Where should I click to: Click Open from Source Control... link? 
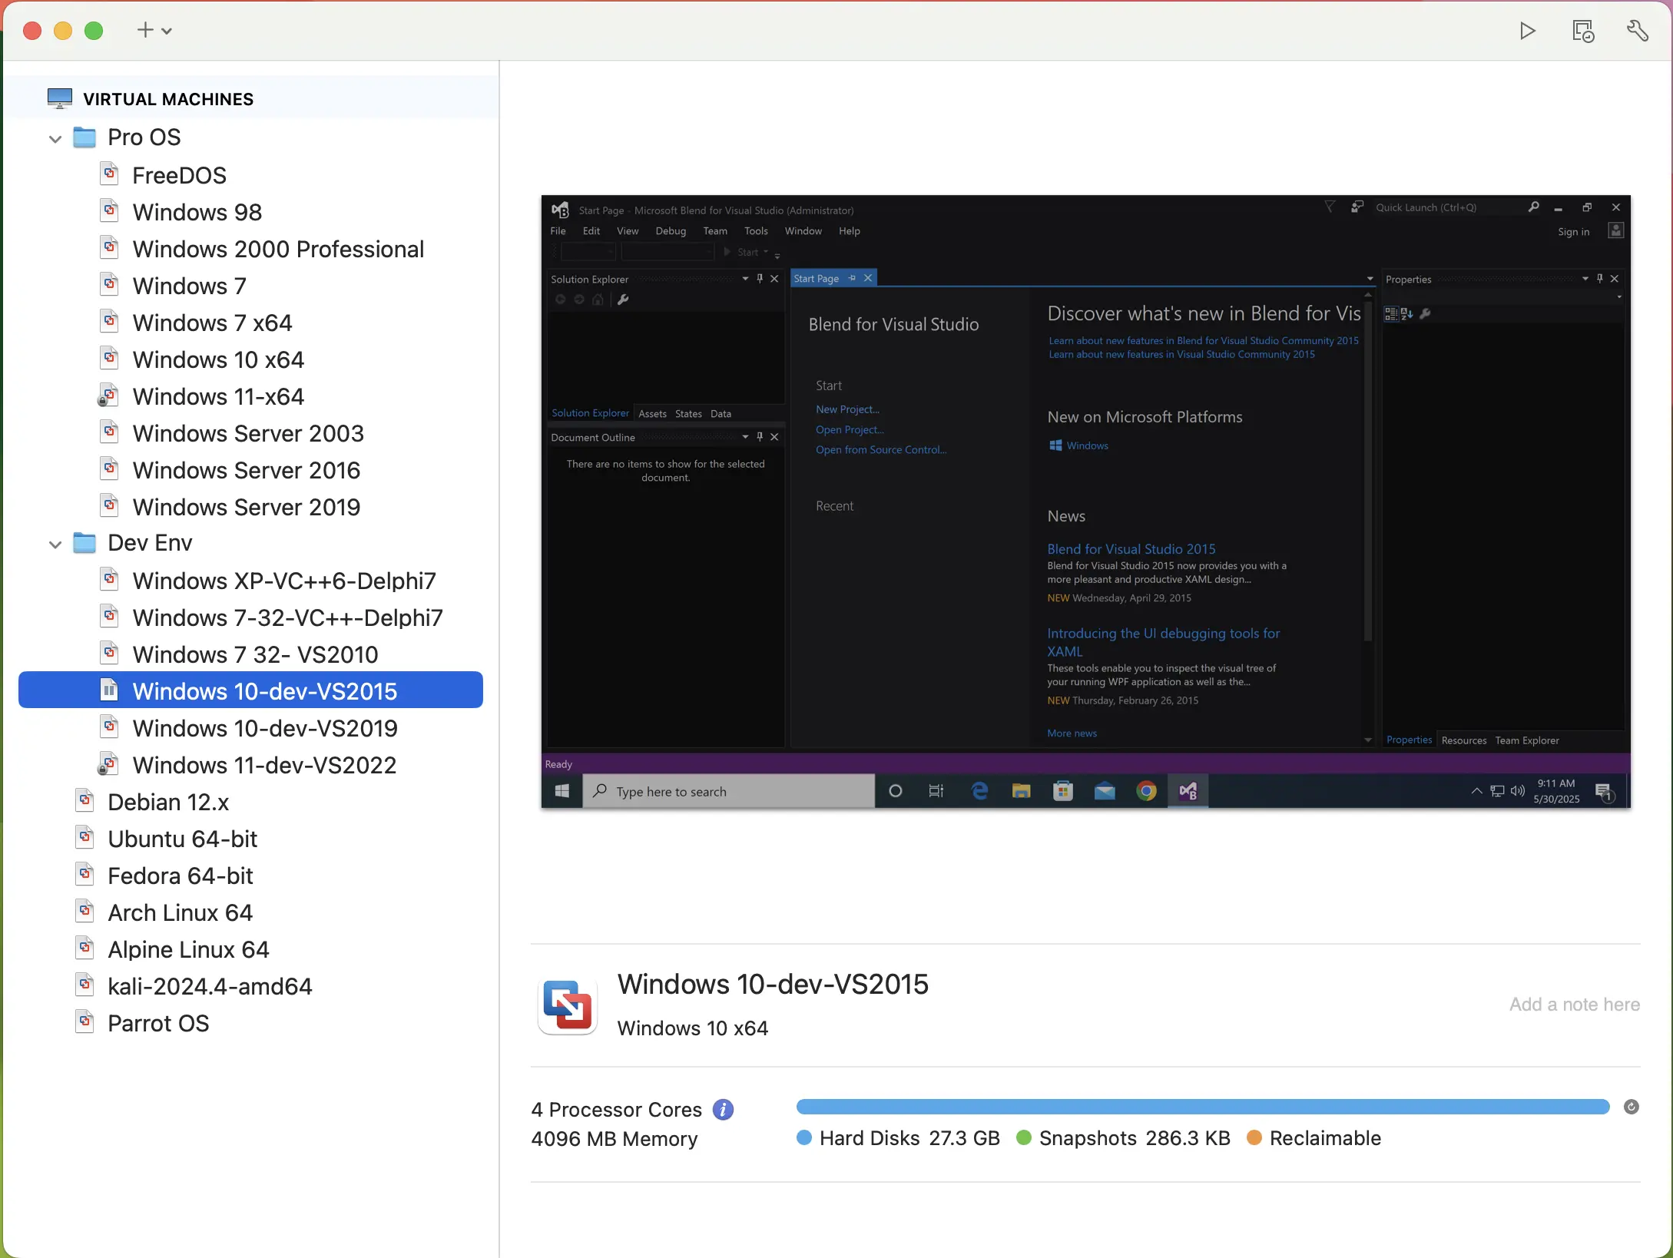(x=881, y=450)
